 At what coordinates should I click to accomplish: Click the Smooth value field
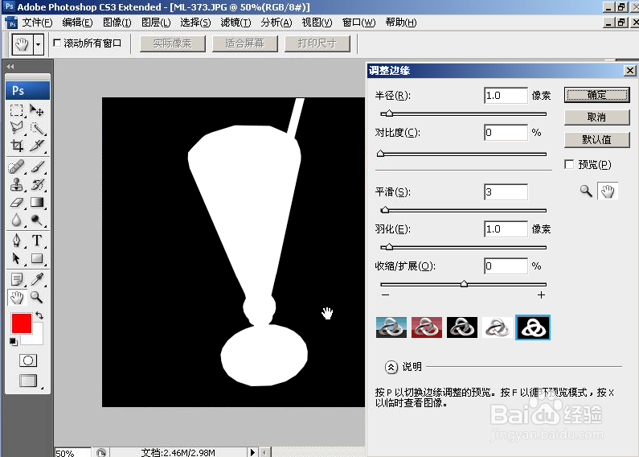506,192
